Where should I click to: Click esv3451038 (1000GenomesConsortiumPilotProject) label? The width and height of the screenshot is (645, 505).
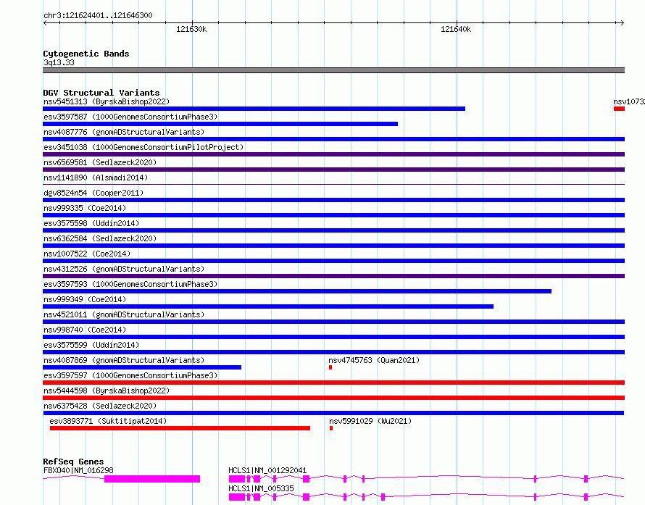coord(143,147)
